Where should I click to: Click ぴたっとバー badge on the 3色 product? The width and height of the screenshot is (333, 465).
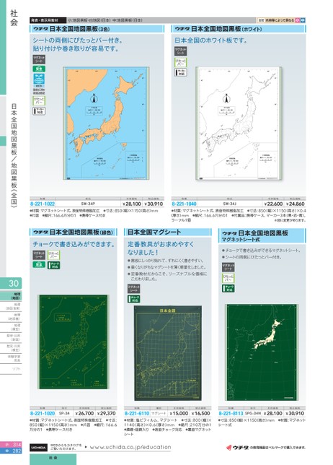click(x=39, y=100)
